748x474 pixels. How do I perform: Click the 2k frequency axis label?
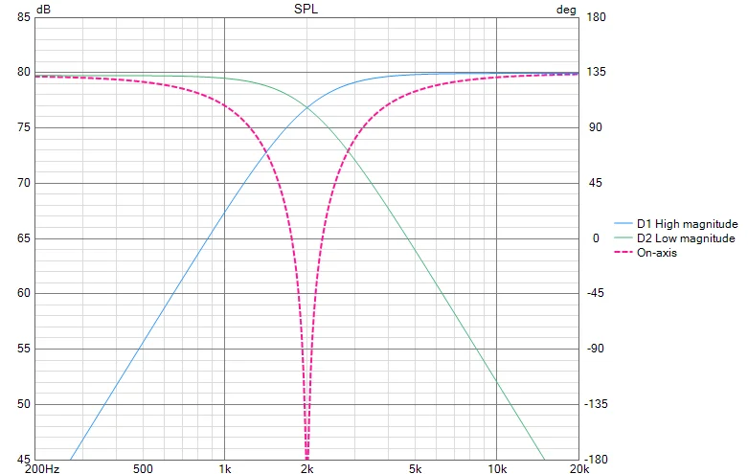point(306,468)
